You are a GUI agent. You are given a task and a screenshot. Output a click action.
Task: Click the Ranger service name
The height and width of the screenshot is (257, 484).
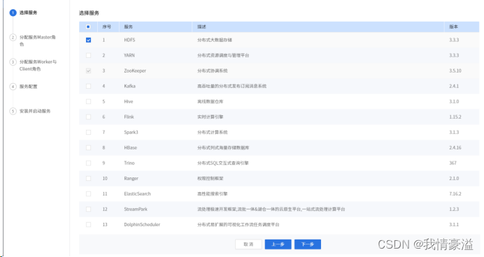tap(131, 178)
